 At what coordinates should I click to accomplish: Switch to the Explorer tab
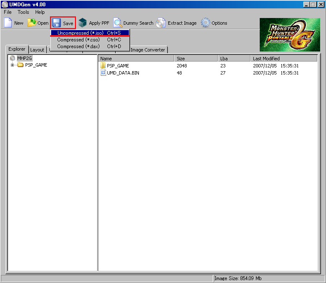point(17,49)
